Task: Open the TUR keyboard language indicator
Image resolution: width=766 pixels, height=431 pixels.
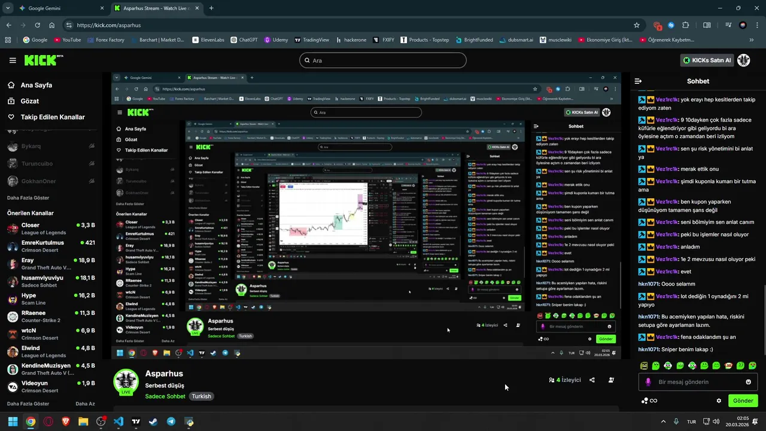Action: (691, 421)
